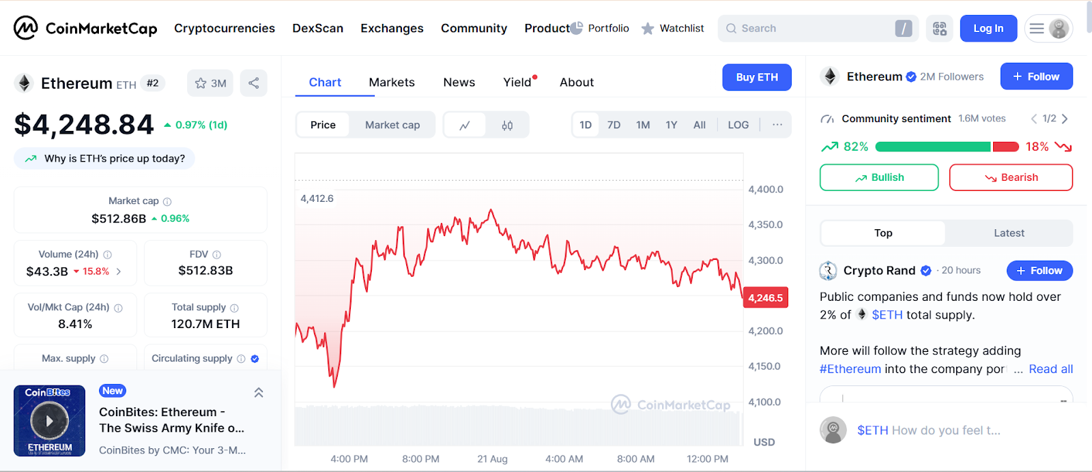Click the CoinMarketCap logo

click(x=85, y=28)
